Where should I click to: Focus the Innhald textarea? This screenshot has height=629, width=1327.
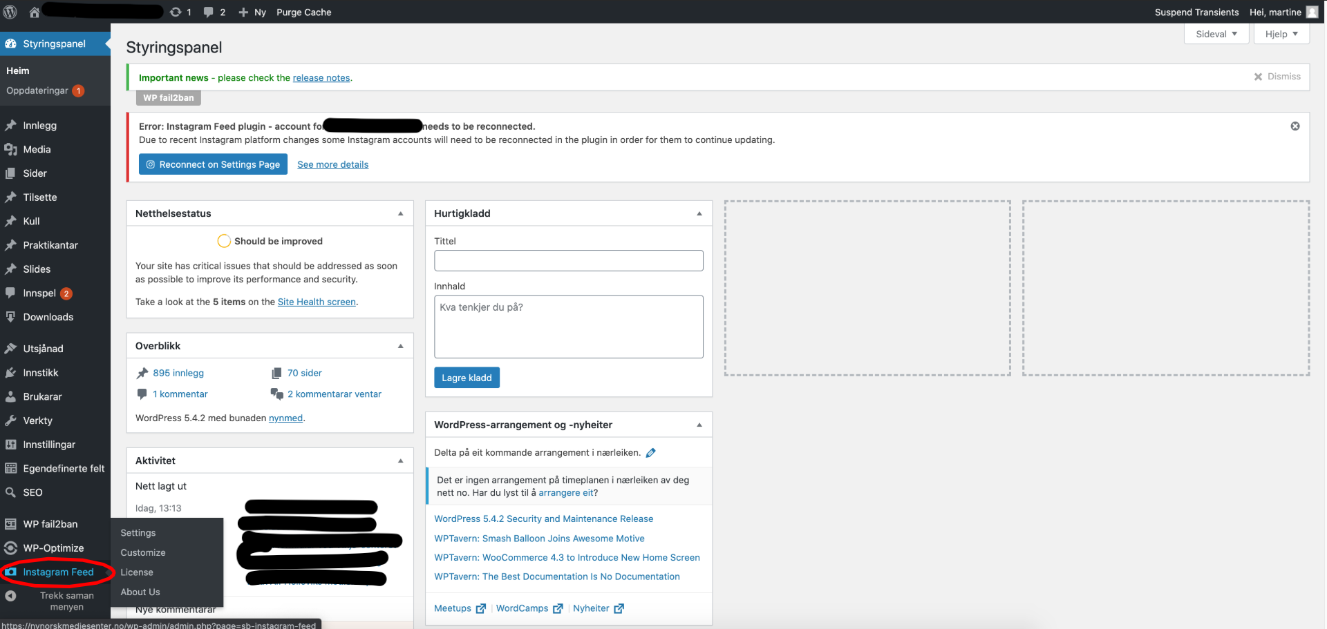click(x=569, y=327)
